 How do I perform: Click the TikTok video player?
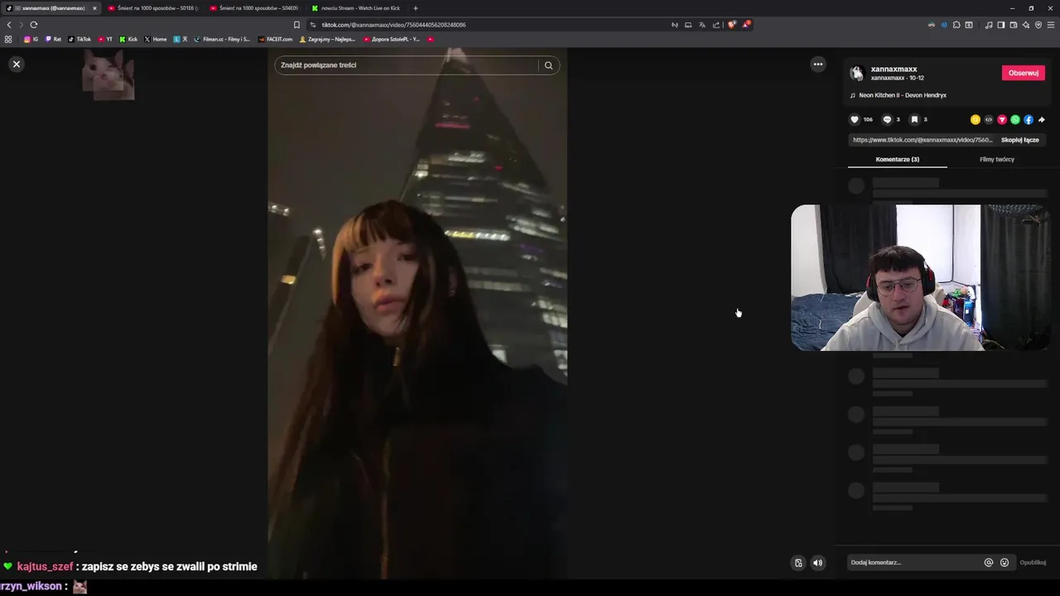coord(417,314)
